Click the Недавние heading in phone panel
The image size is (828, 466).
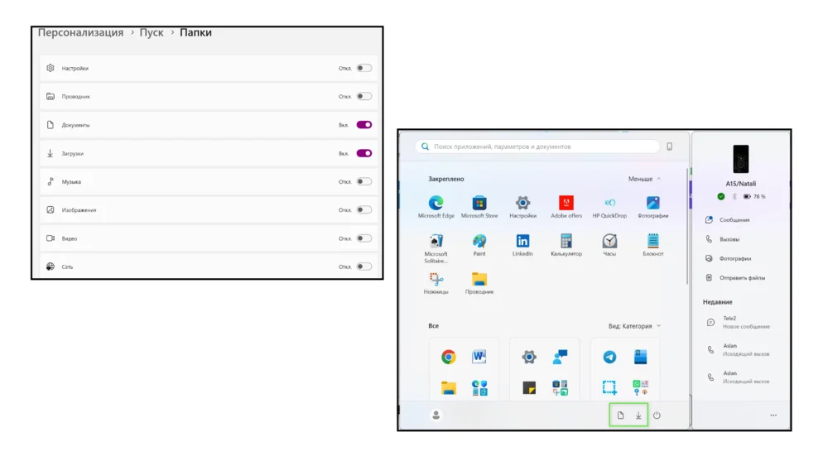(x=718, y=302)
